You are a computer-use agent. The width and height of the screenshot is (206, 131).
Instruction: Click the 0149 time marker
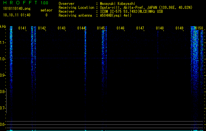coord(179,28)
